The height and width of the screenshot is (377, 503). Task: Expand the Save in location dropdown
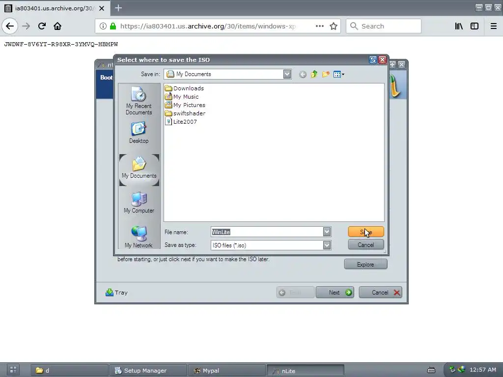click(287, 74)
